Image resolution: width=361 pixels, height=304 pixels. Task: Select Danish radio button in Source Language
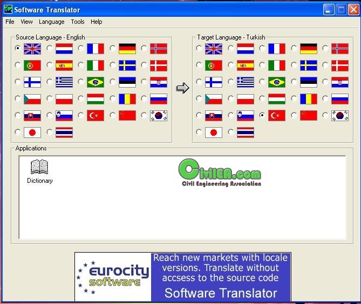pos(144,65)
